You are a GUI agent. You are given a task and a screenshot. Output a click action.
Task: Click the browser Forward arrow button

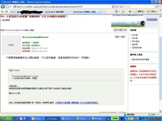point(7,7)
